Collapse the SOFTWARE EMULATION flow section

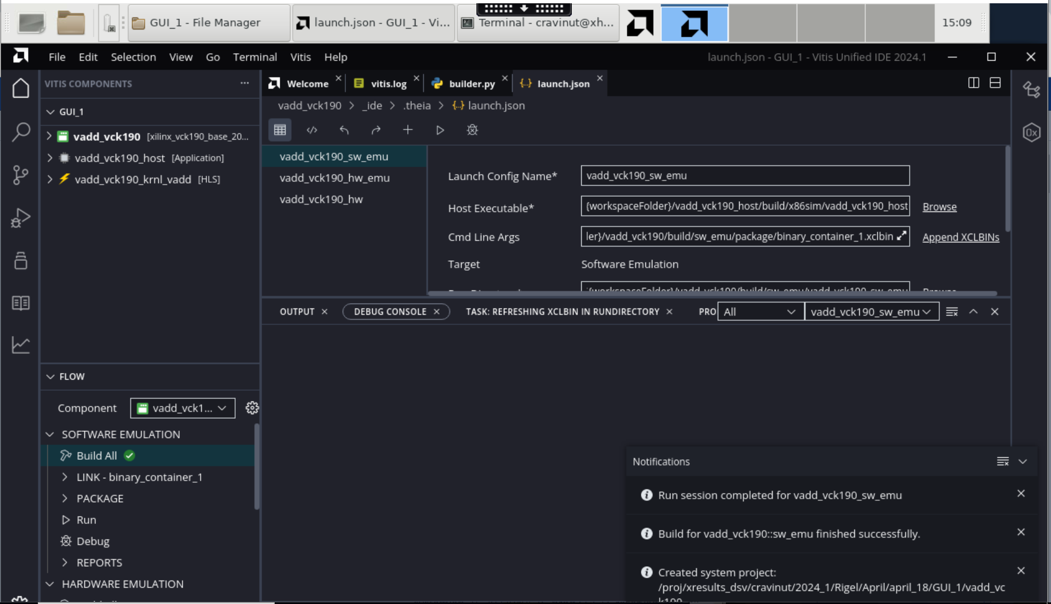pyautogui.click(x=50, y=434)
